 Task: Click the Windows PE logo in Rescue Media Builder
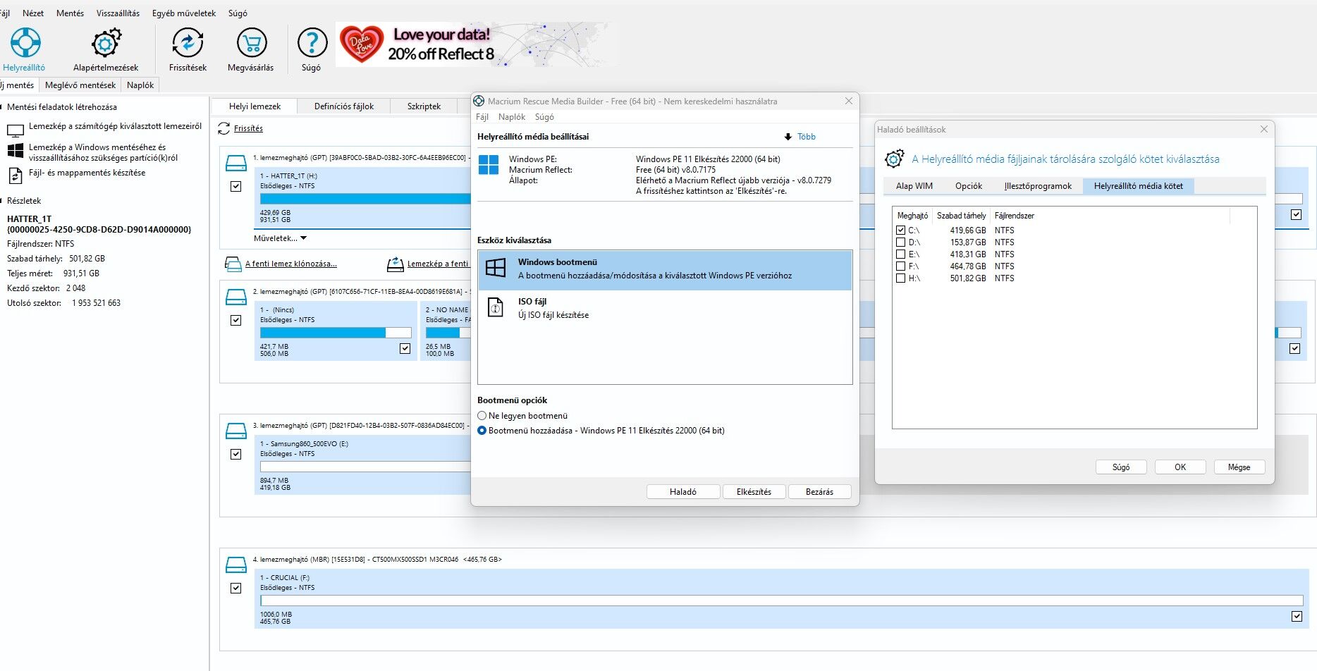coord(489,165)
